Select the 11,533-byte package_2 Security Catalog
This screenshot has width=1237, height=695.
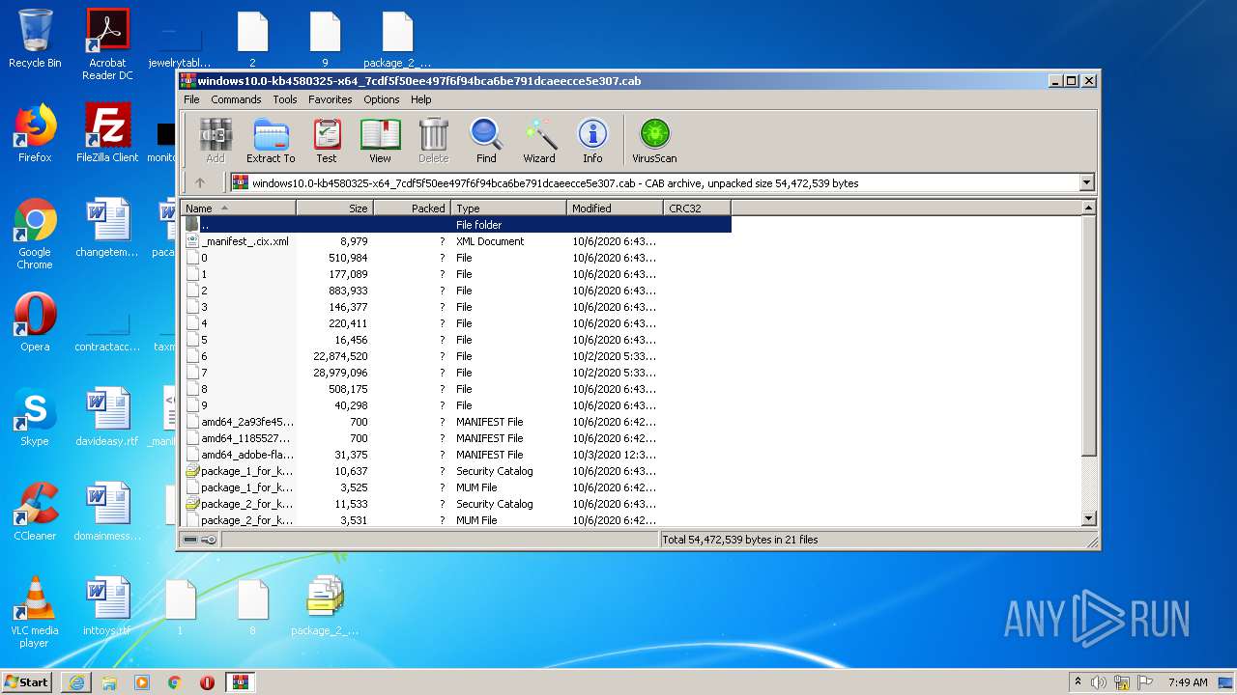(x=456, y=504)
